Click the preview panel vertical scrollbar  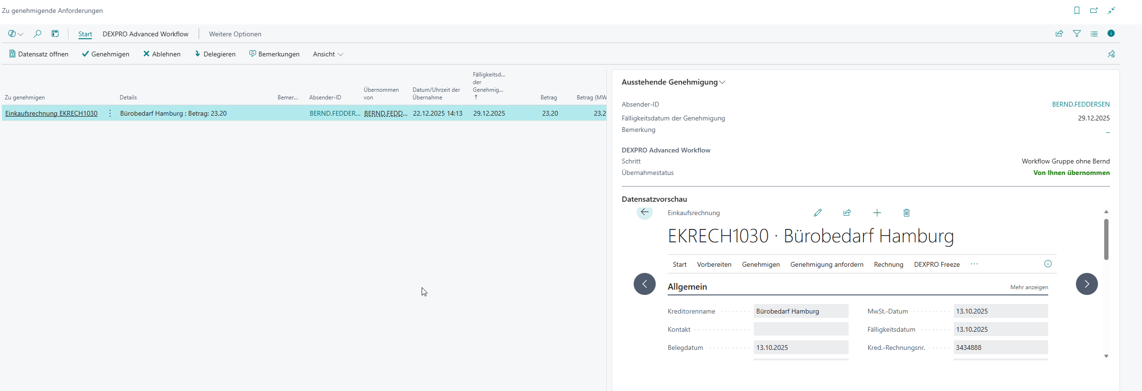tap(1106, 239)
